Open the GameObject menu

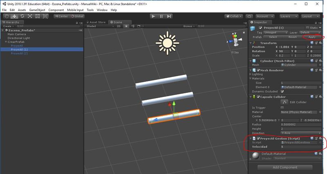tap(37, 10)
